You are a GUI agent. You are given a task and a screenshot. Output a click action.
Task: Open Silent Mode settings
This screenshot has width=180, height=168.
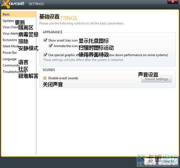pos(11,46)
